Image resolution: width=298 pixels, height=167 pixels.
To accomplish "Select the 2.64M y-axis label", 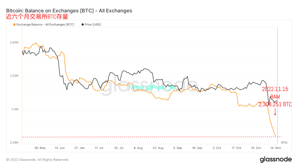I will [14, 43].
